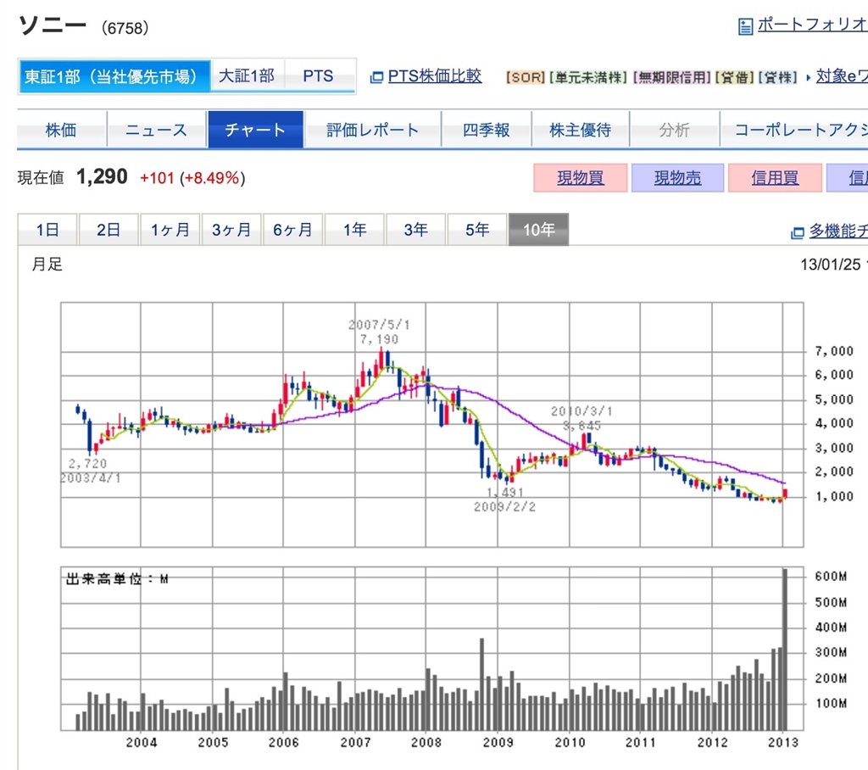
Task: Open the コーポレートアクション tab
Action: (793, 130)
